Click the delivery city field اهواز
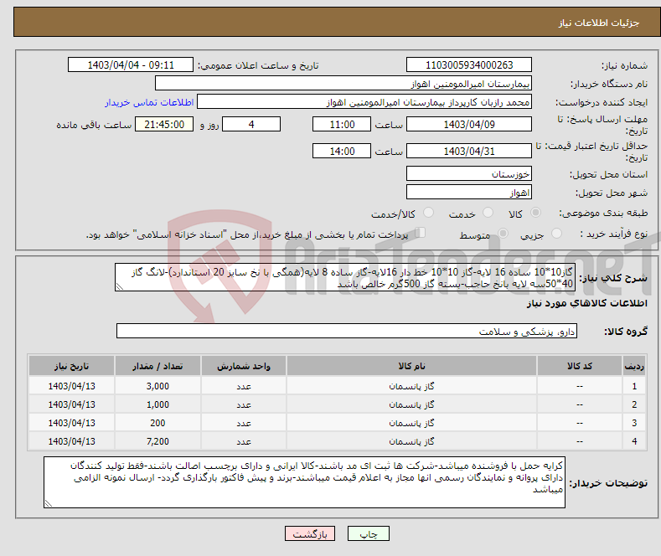This screenshot has width=661, height=556. [469, 192]
